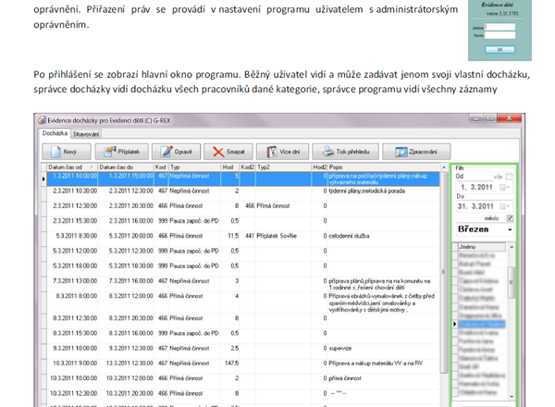Open the Březen month dropdown
The height and width of the screenshot is (407, 555).
509,229
